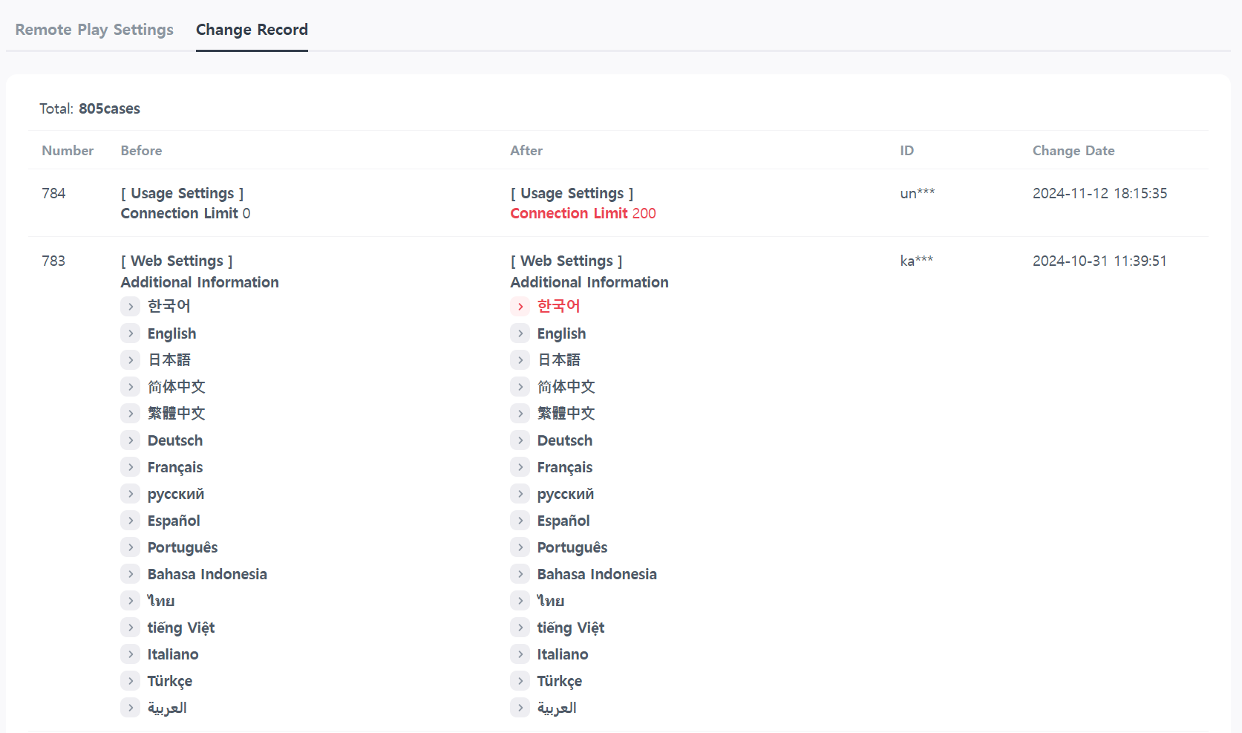Click Italiano label in Before column

pos(173,654)
